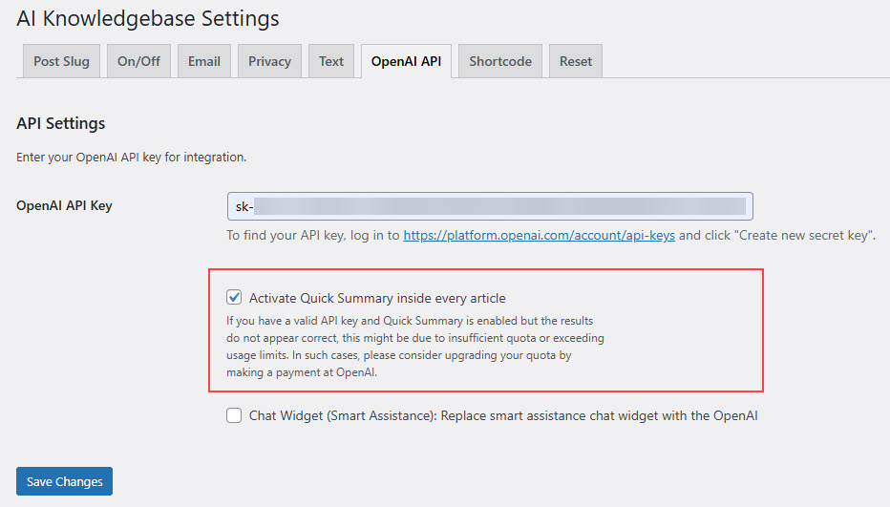Click the 'AI Knowledgebase Settings' page title
Viewport: 890px width, 507px height.
(148, 18)
